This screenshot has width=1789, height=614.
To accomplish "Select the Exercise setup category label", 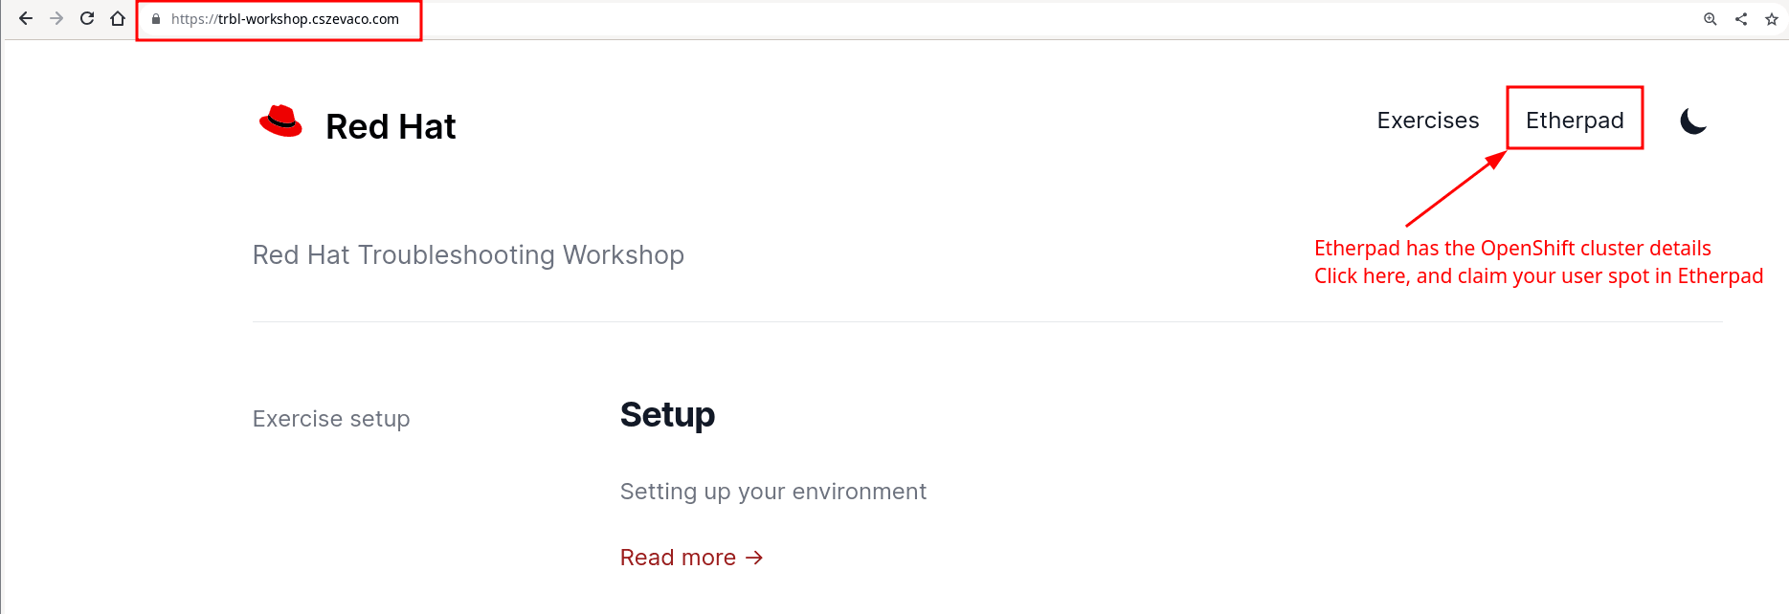I will (x=331, y=419).
